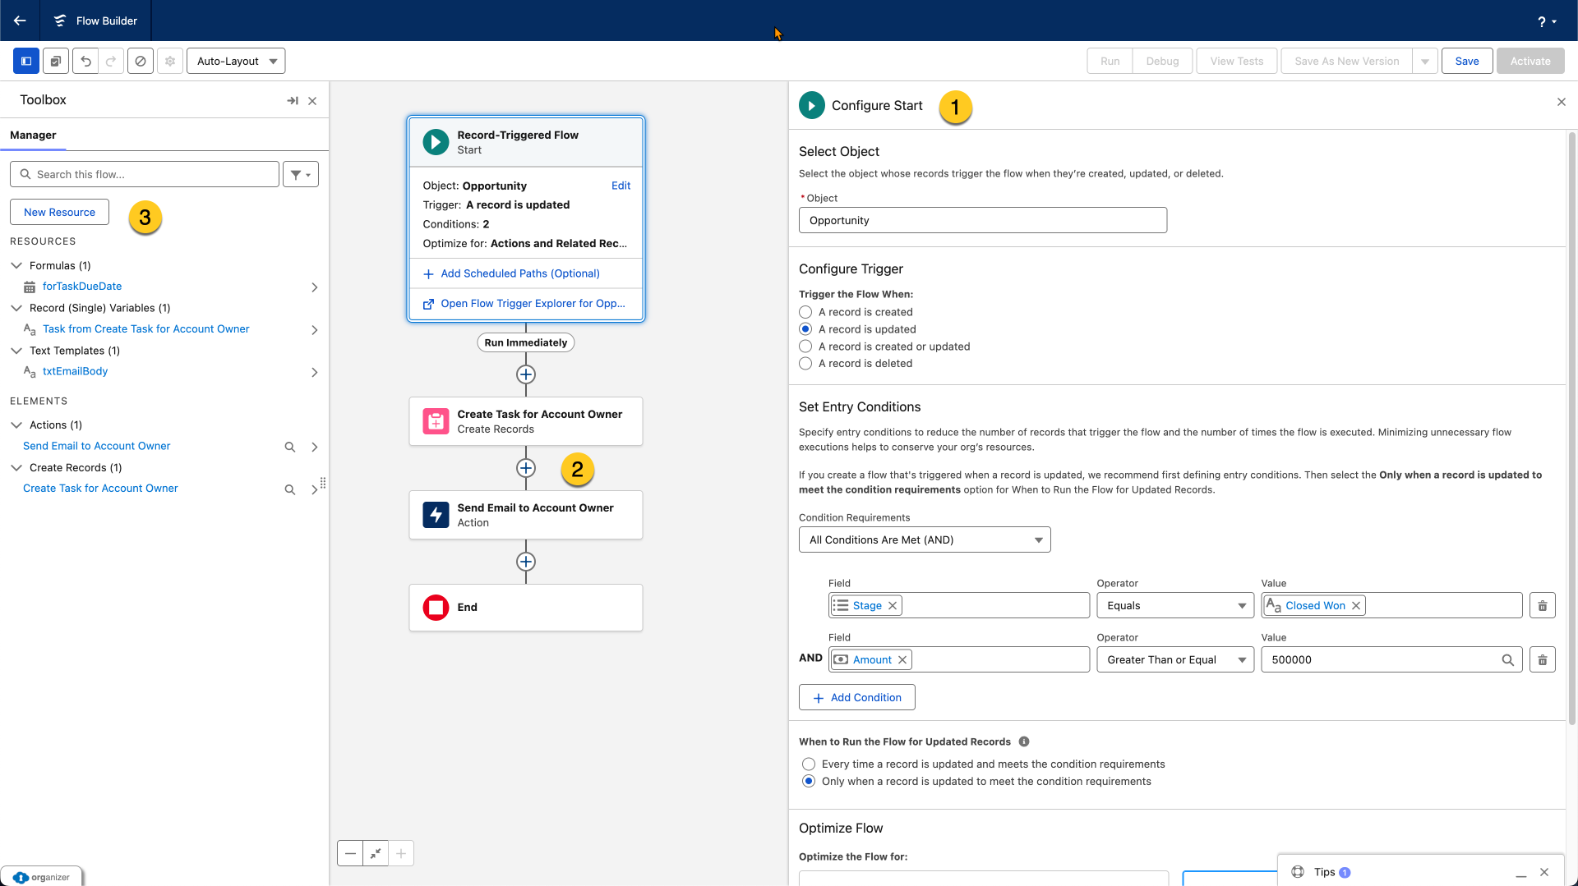Click the Add Condition button
This screenshot has height=886, width=1578.
(x=856, y=697)
